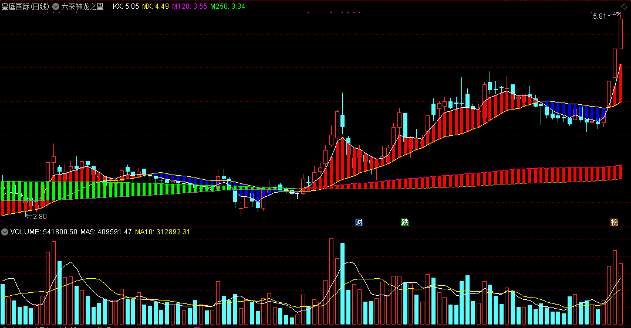Click the 2.80 low price annotation

(x=40, y=216)
